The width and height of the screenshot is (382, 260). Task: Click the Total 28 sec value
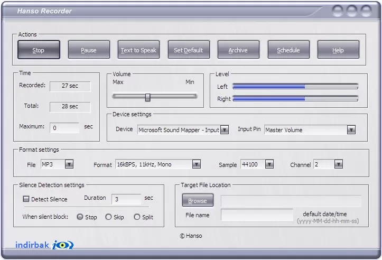[x=70, y=107]
